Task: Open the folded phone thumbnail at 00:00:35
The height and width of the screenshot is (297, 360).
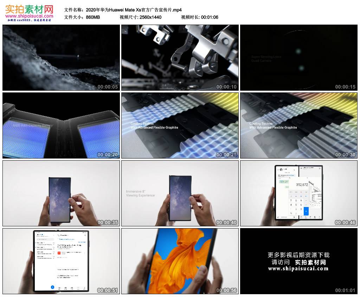Action: click(61, 193)
